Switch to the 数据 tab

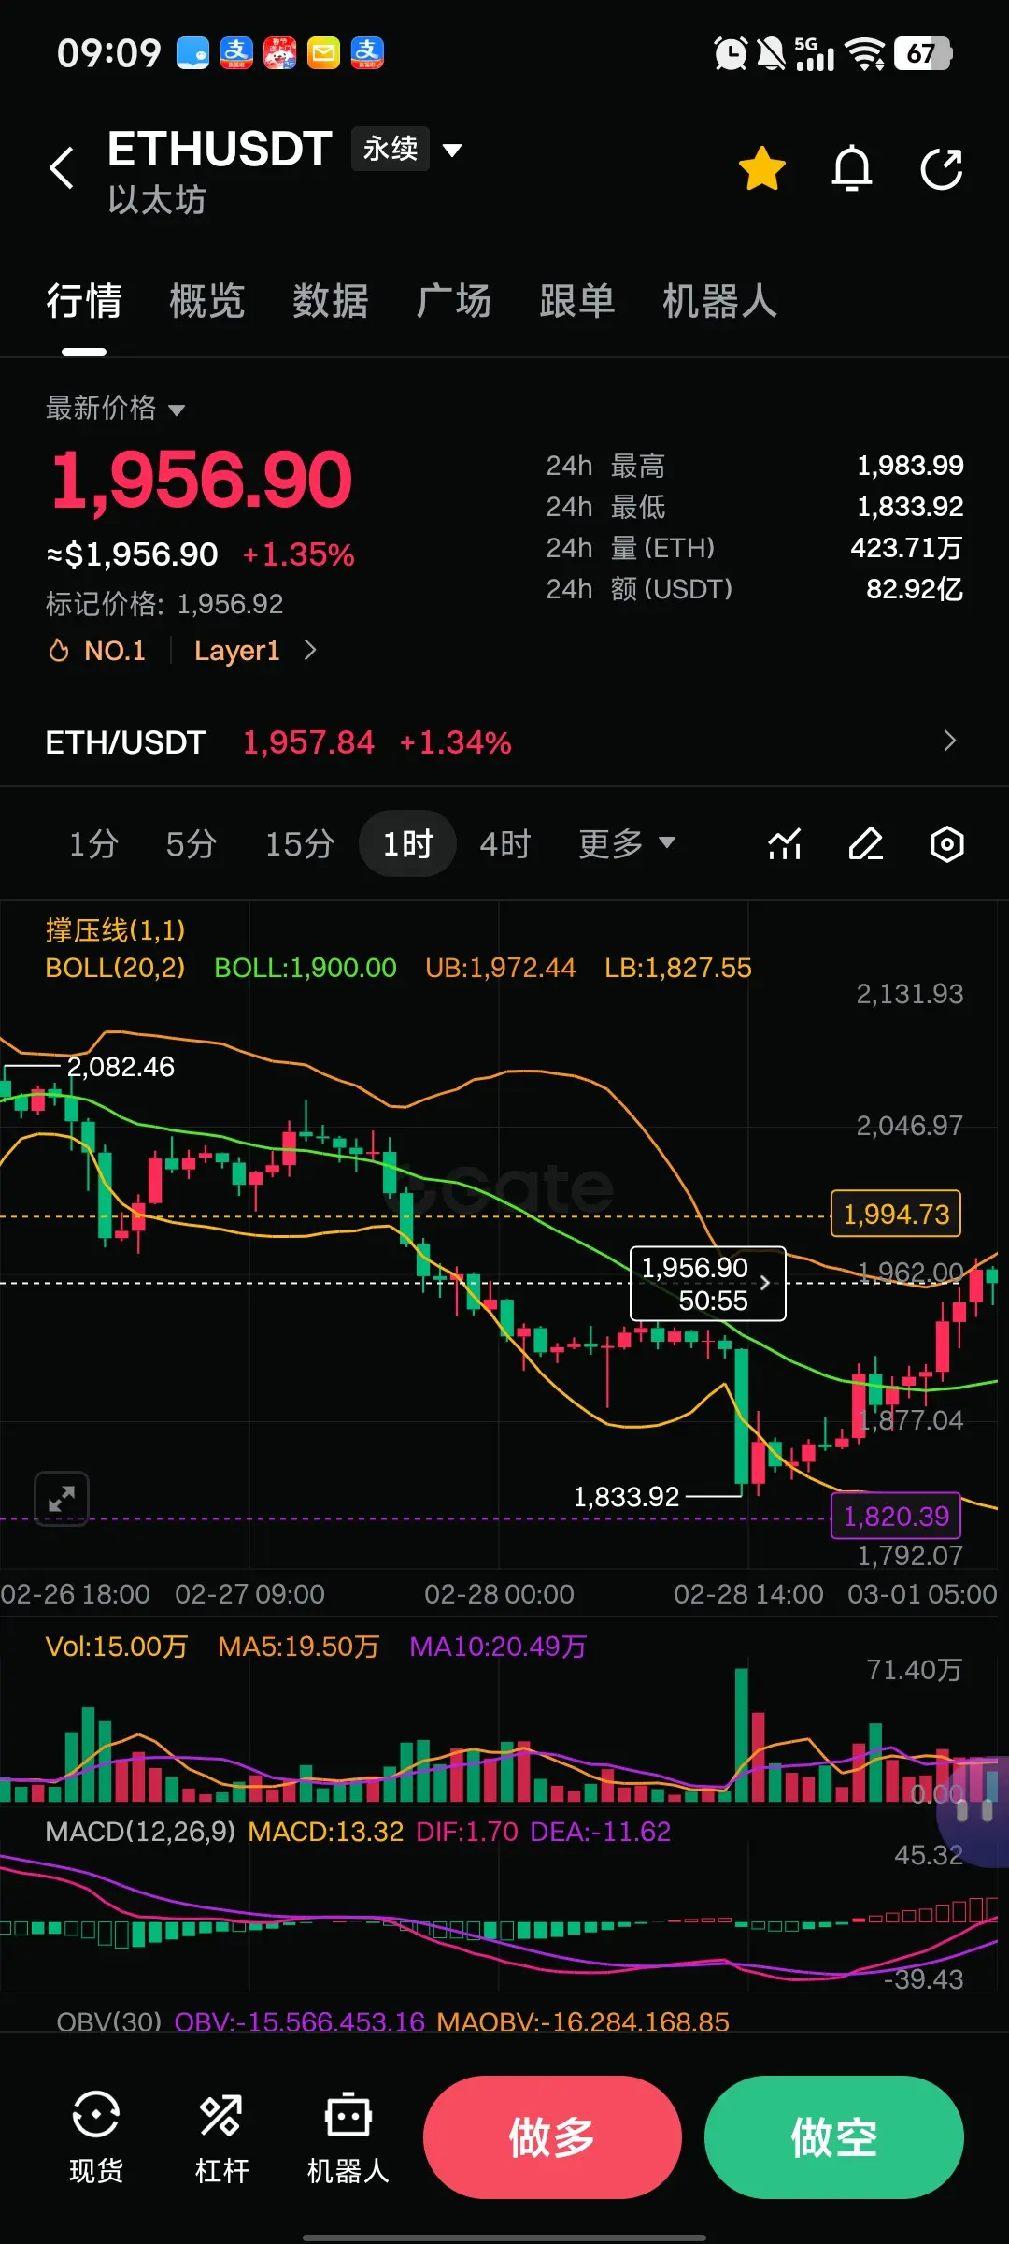coord(330,301)
